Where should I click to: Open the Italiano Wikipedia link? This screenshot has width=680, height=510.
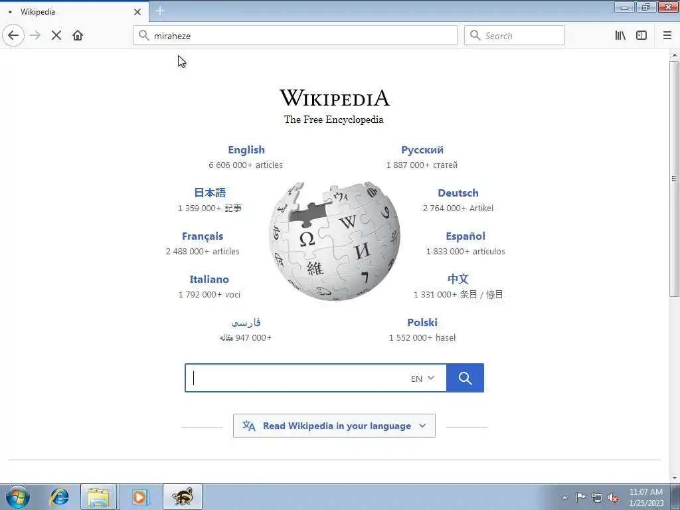pos(209,280)
